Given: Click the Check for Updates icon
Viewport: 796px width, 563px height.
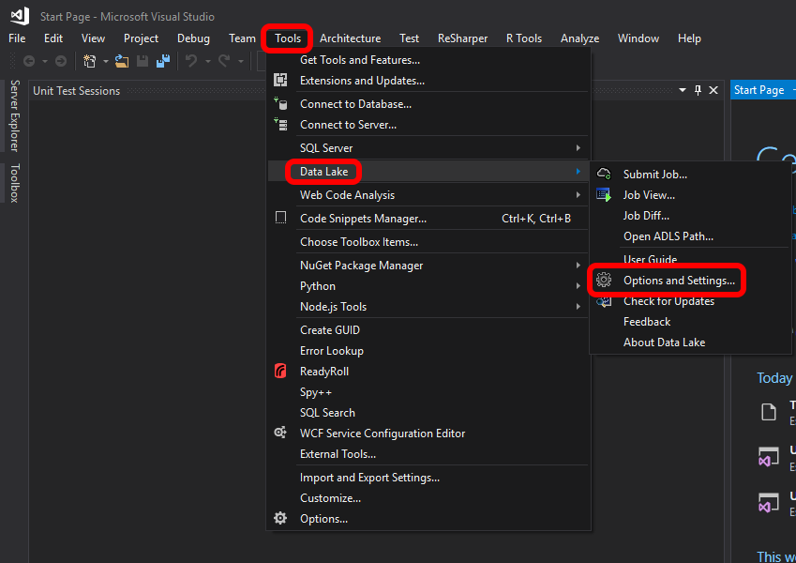Looking at the screenshot, I should 604,302.
